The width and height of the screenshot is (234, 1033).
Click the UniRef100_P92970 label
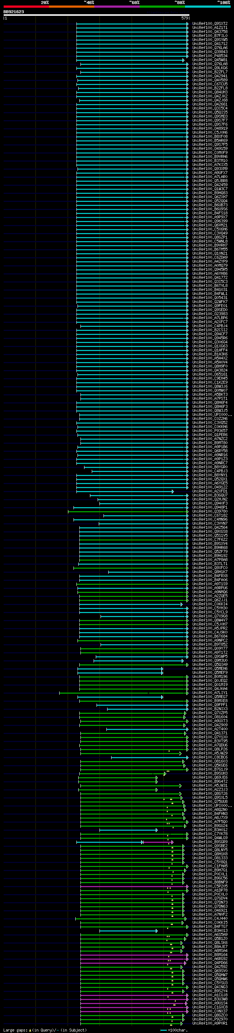210,1019
